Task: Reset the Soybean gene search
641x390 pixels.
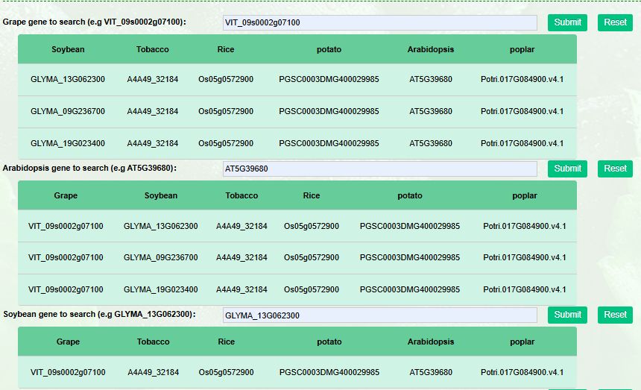Action: point(615,315)
